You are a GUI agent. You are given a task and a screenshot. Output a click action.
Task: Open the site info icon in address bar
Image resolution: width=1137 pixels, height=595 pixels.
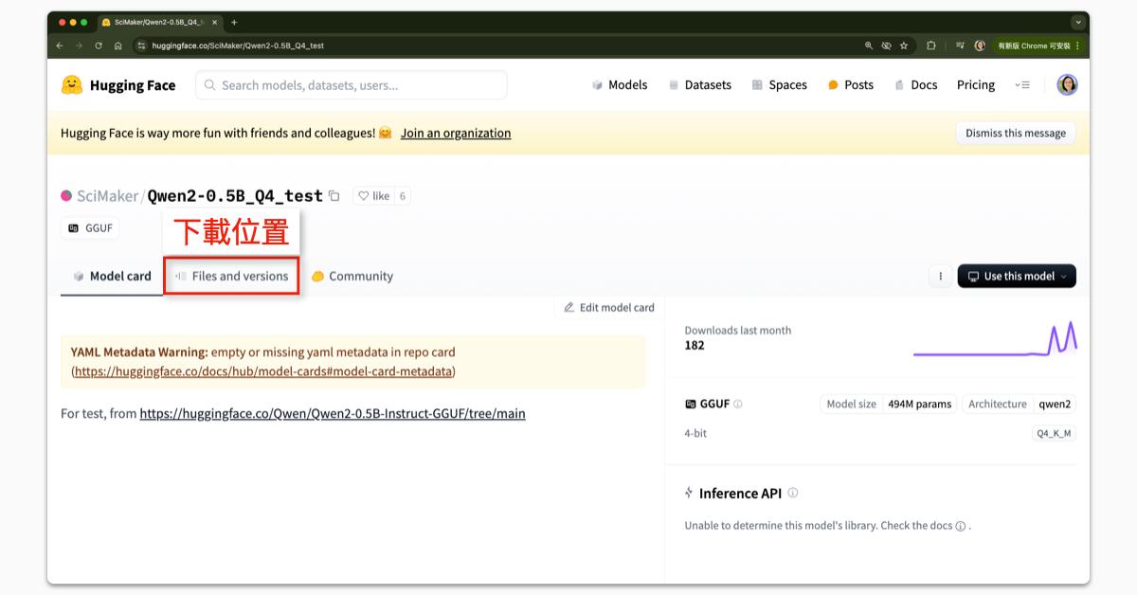coord(142,45)
